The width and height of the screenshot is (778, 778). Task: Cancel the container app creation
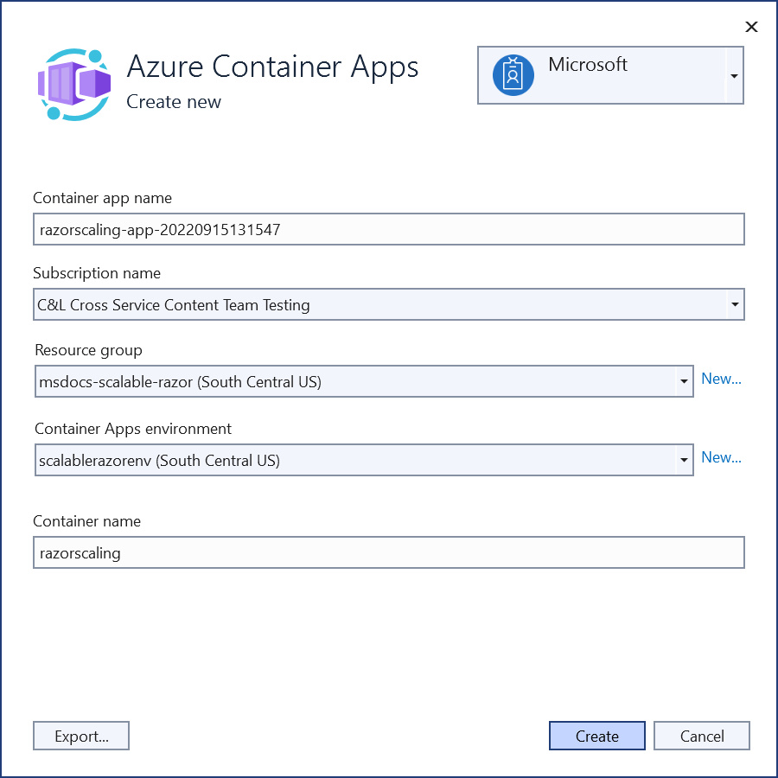tap(701, 736)
